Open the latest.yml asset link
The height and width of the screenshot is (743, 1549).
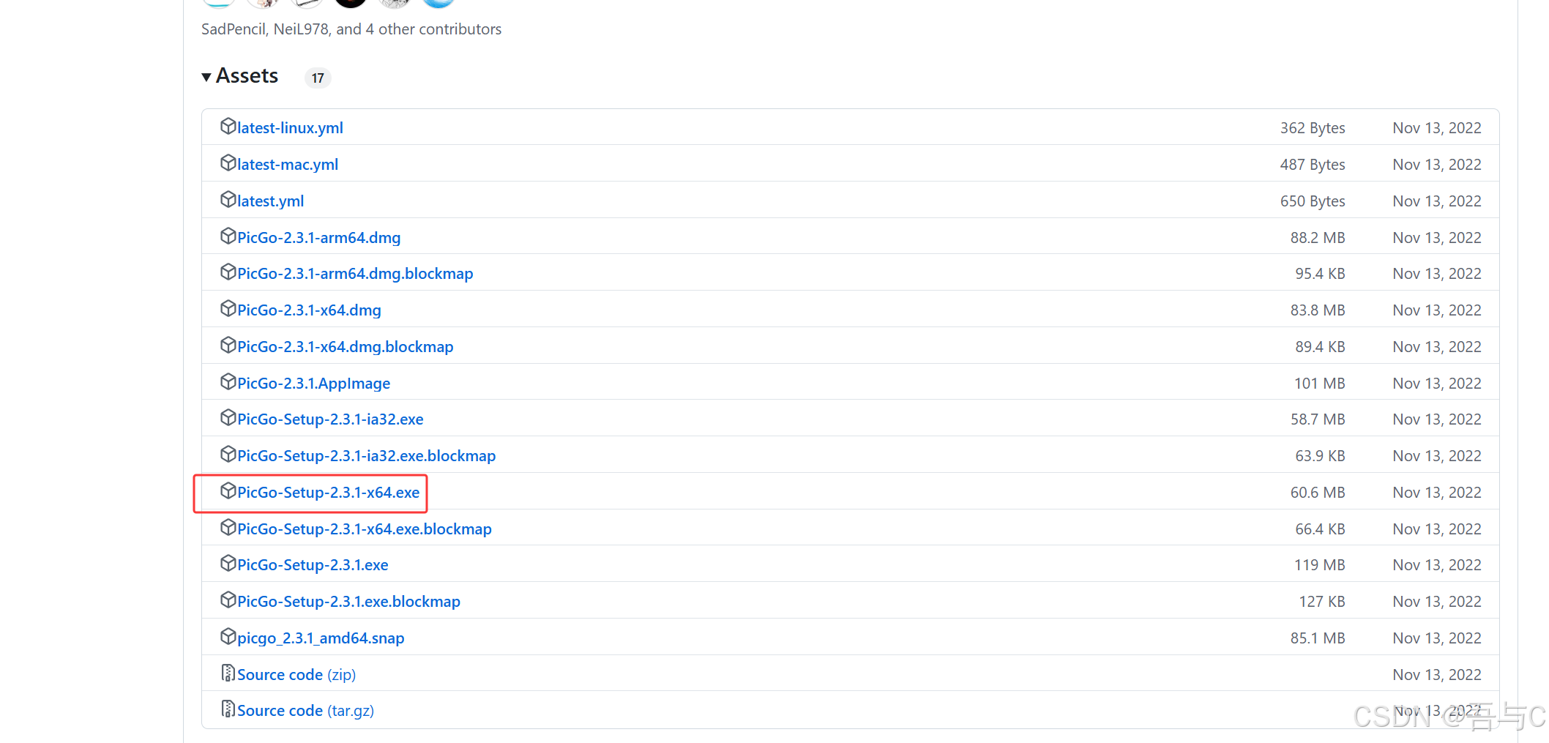tap(270, 201)
